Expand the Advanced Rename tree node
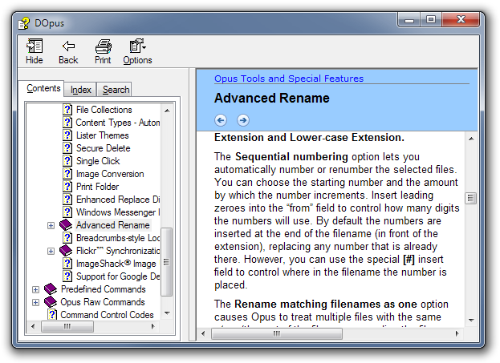The width and height of the screenshot is (500, 363). [x=51, y=225]
